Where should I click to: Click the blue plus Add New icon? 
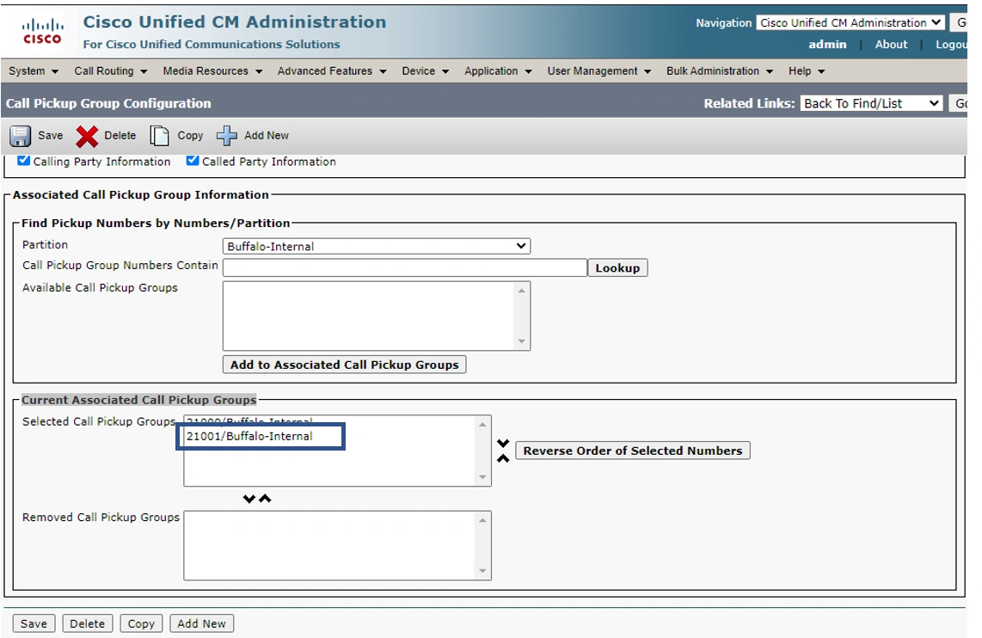227,136
